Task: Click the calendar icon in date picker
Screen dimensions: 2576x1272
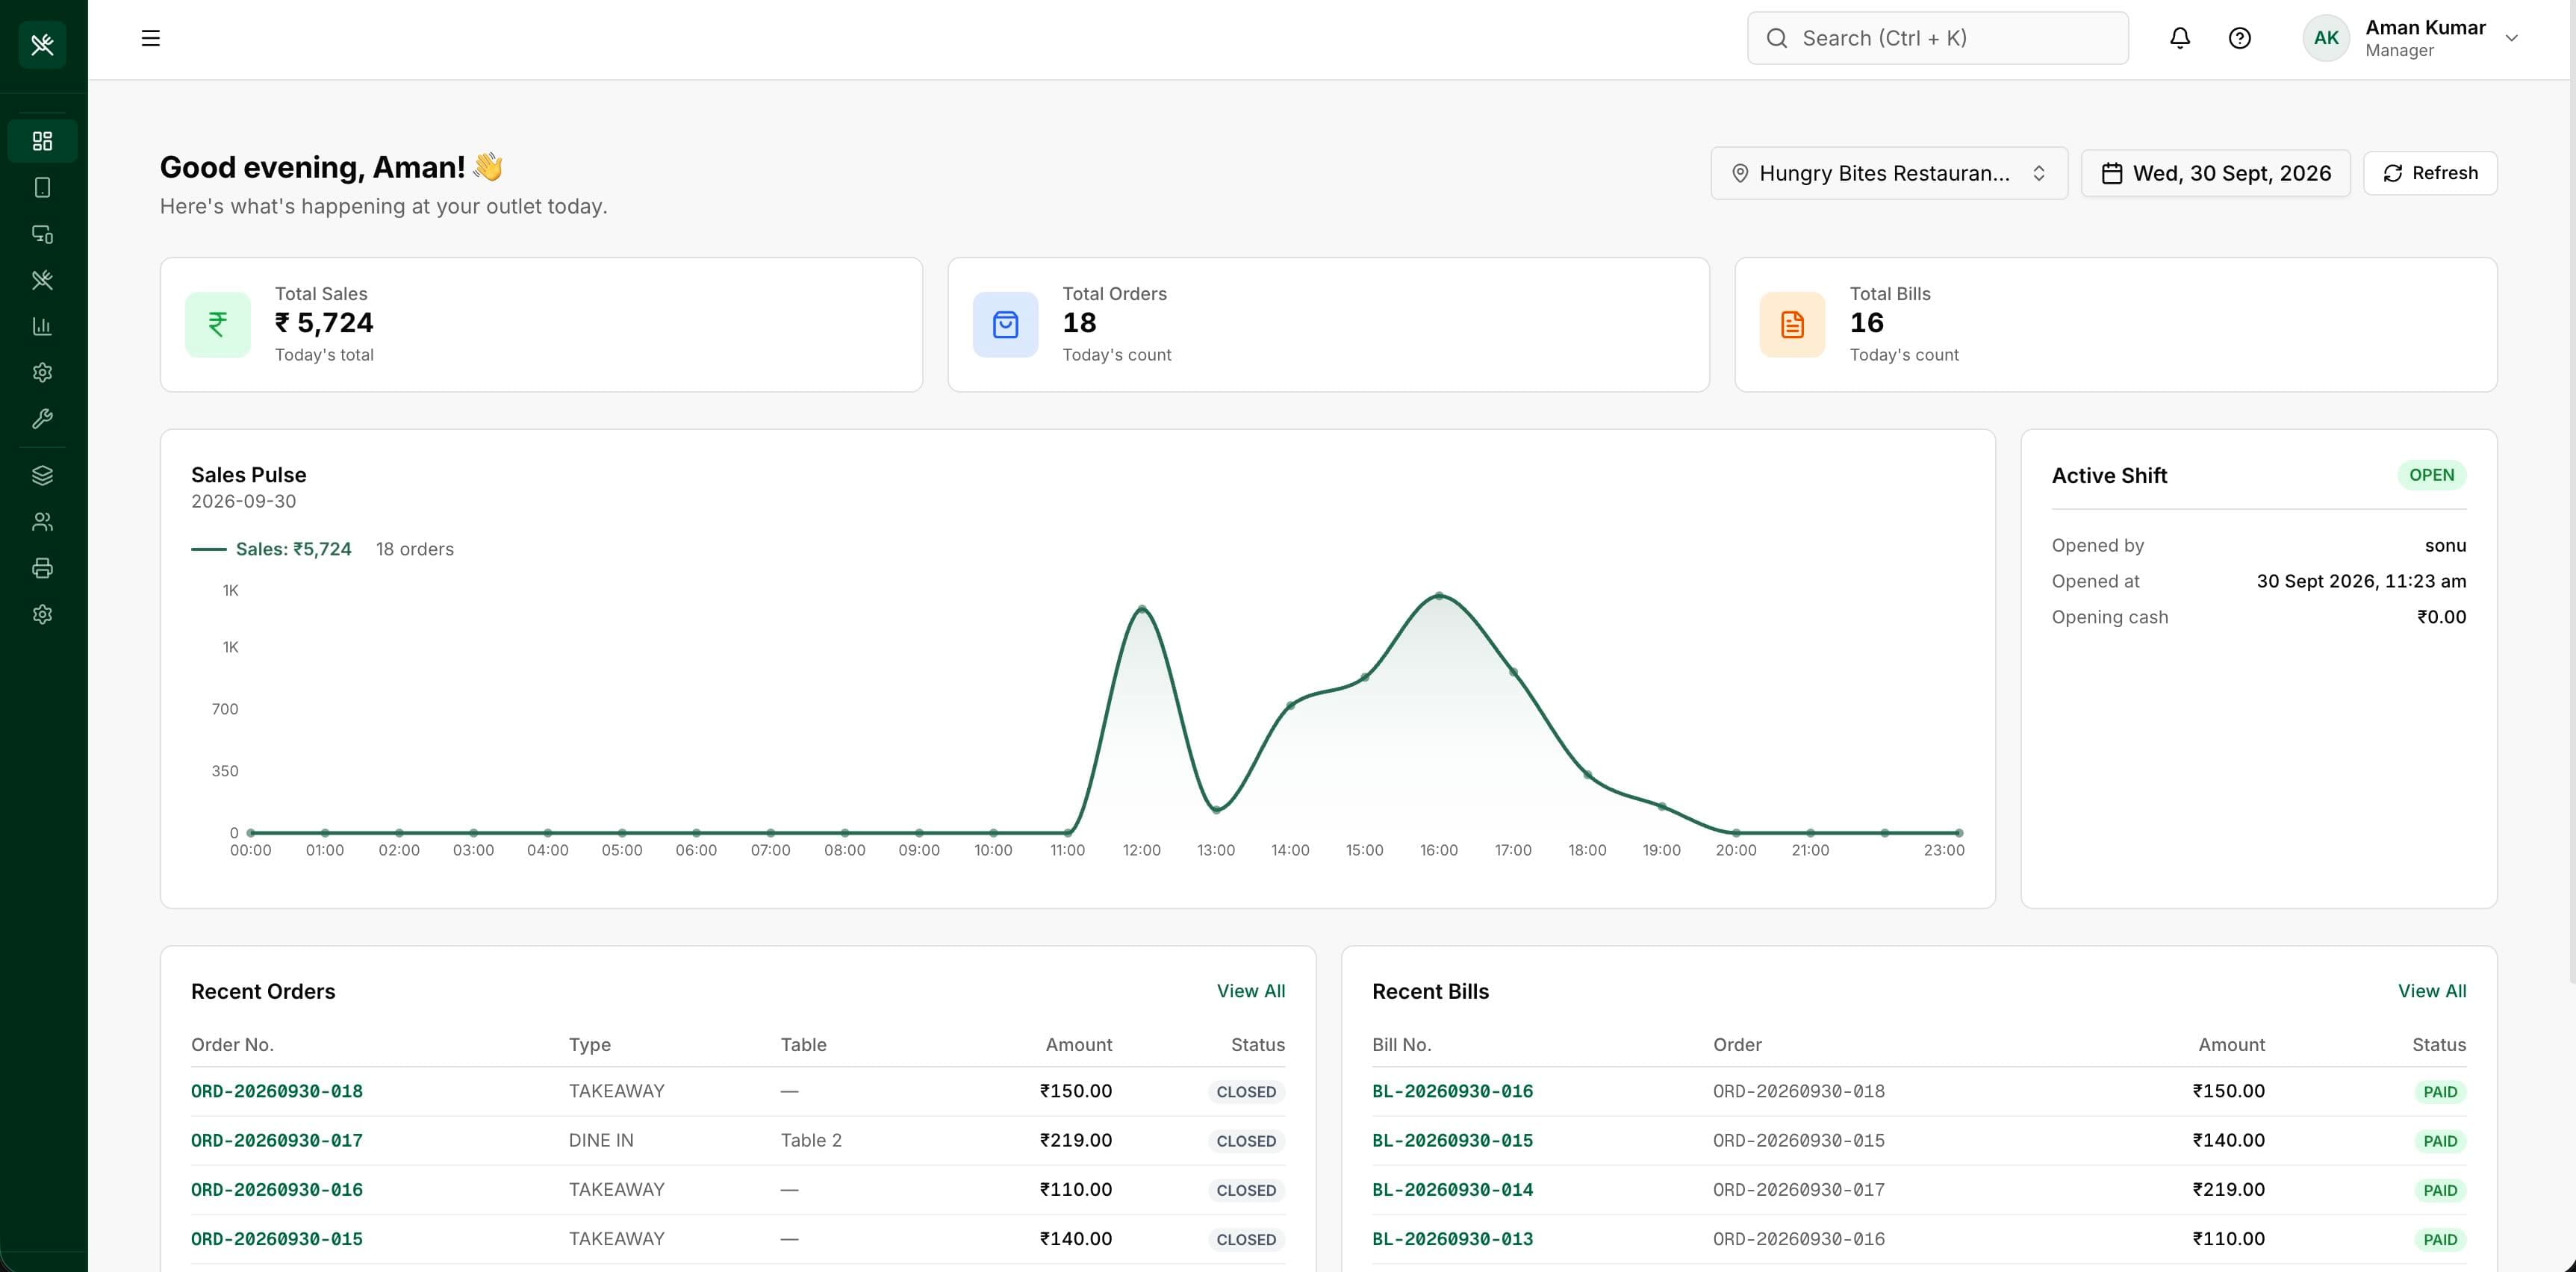Action: point(2112,173)
